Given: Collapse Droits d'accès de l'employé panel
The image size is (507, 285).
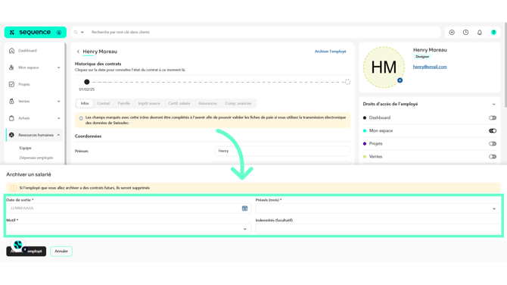Looking at the screenshot, I should click(493, 105).
